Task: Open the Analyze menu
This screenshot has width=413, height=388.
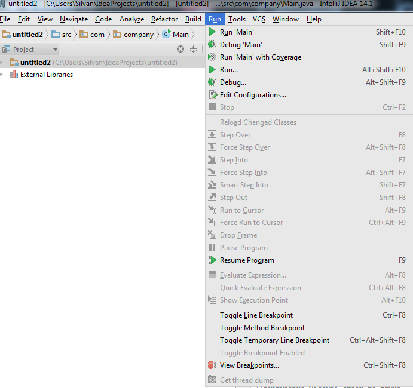Action: (x=131, y=19)
